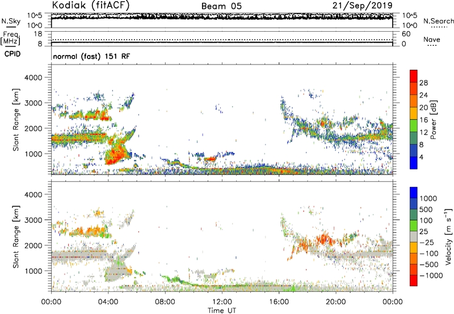Click the '16:00' time tick label

[279, 302]
